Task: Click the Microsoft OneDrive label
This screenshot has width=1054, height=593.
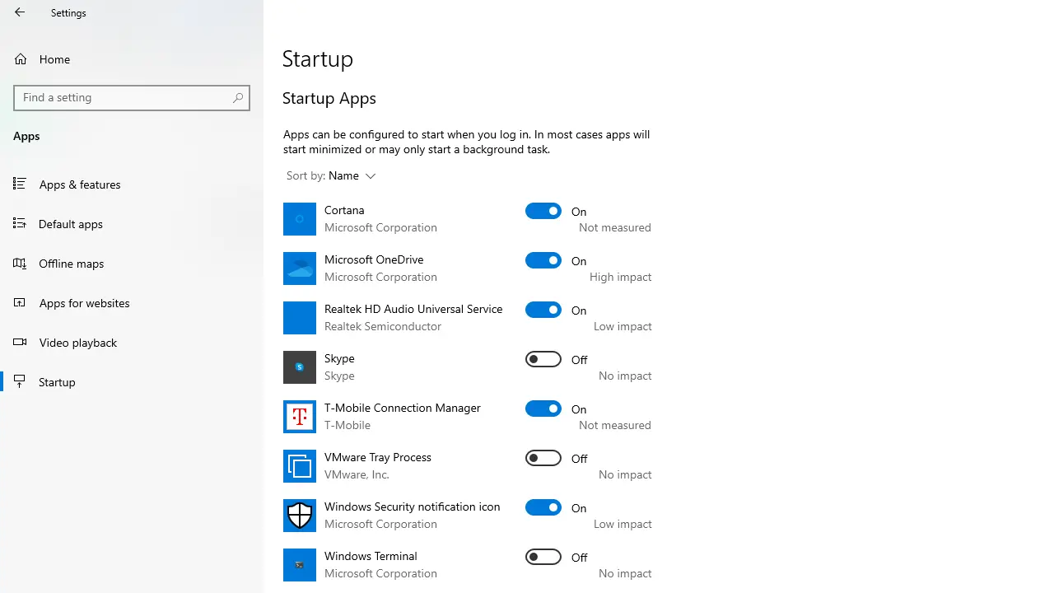Action: pyautogui.click(x=374, y=259)
